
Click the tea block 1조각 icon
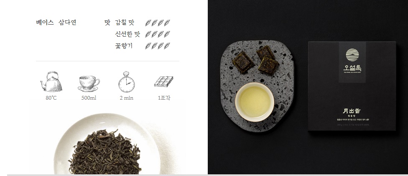(x=164, y=81)
